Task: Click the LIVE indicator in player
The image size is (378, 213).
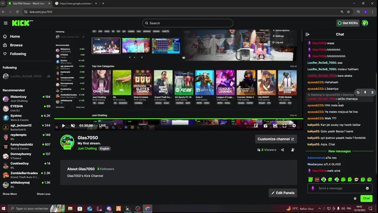Action: point(102,126)
